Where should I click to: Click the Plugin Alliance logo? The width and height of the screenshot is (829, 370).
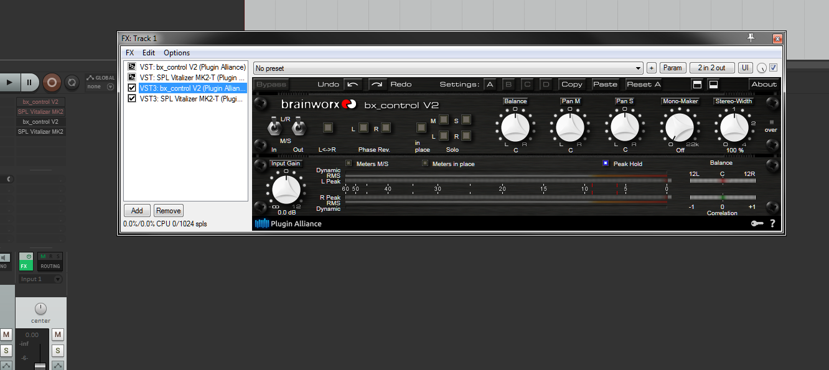288,224
